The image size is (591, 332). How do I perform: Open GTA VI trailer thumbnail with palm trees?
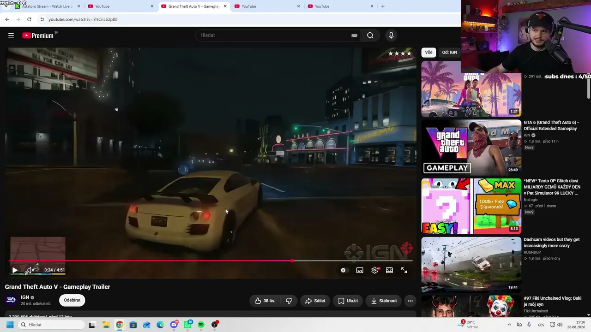471,89
